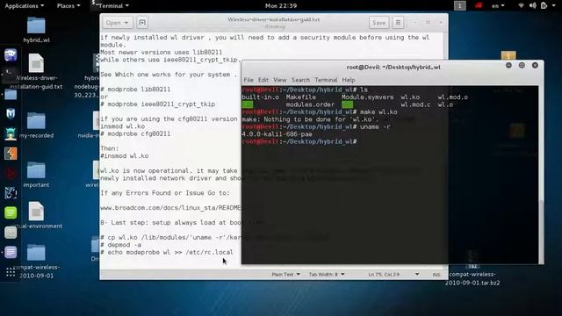Viewport: 562px width, 316px height.
Task: Toggle INS insert mode in gedit status bar
Action: (x=436, y=275)
